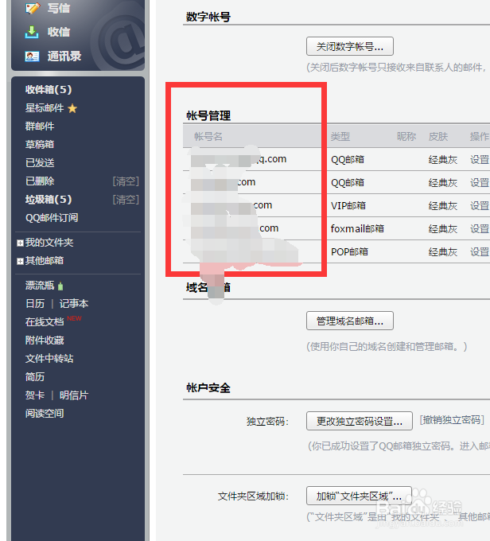Open 漂流瓶 drift bottle
490x541 pixels.
pyautogui.click(x=40, y=286)
